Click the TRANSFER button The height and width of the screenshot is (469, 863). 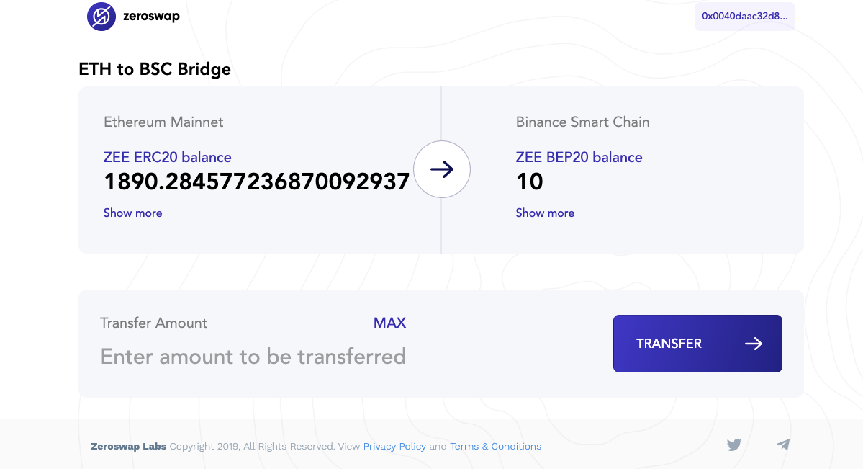tap(697, 344)
